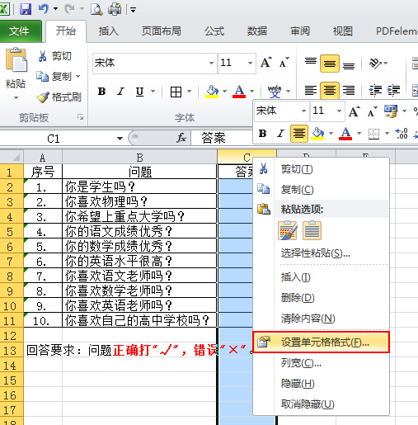
Task: Choose paste-values option icon in context menu
Action: click(312, 230)
